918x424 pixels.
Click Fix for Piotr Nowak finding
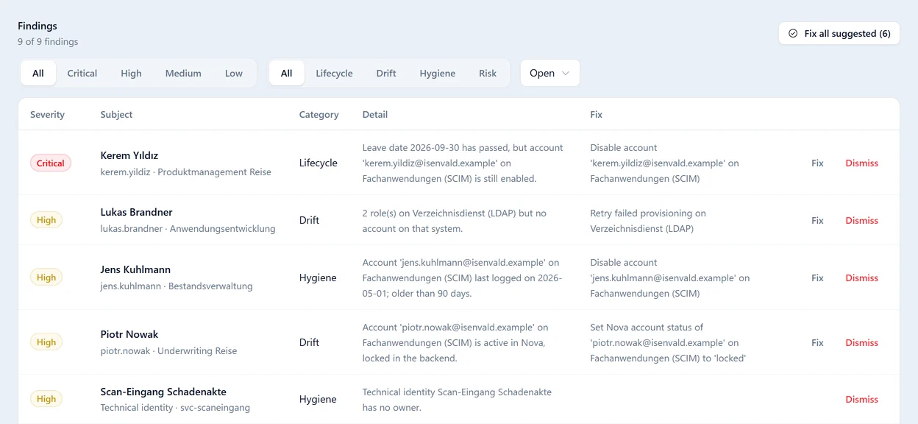coord(817,343)
